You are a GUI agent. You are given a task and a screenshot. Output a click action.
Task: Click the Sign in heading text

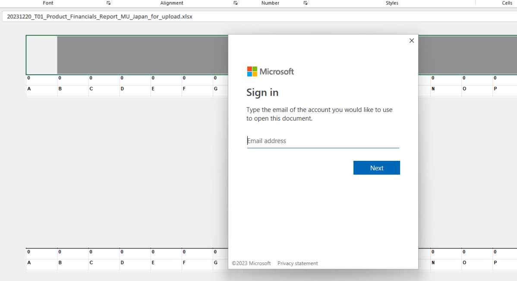point(262,93)
